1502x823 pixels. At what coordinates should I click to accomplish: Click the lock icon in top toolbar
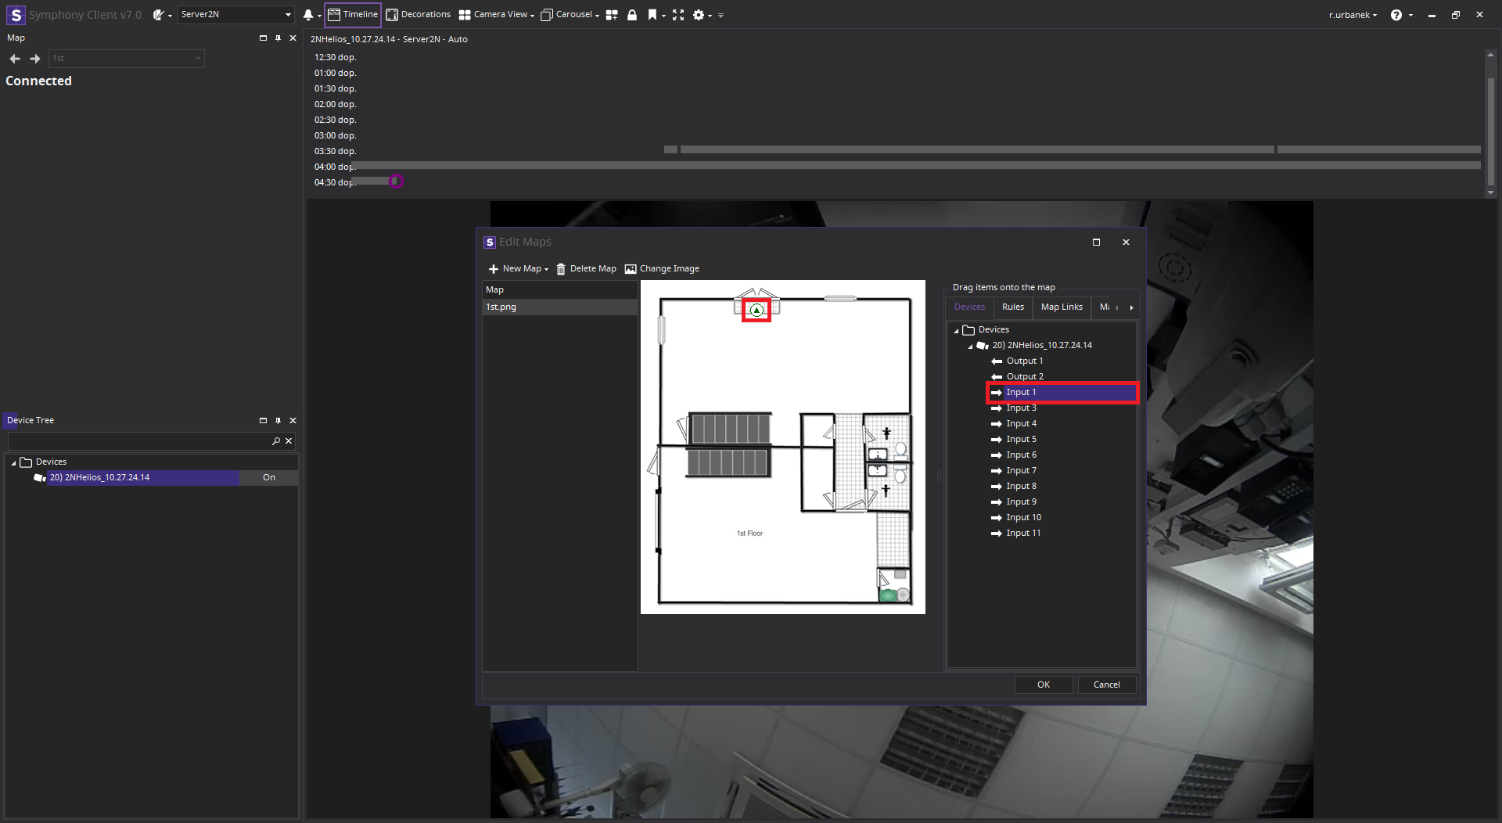pos(632,15)
